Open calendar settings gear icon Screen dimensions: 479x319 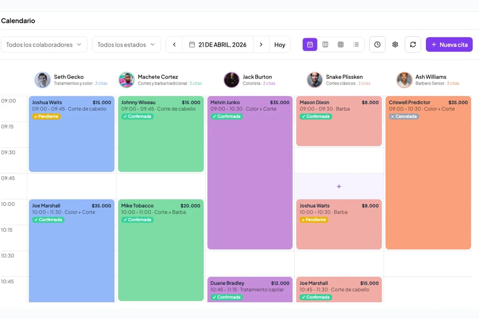click(395, 45)
